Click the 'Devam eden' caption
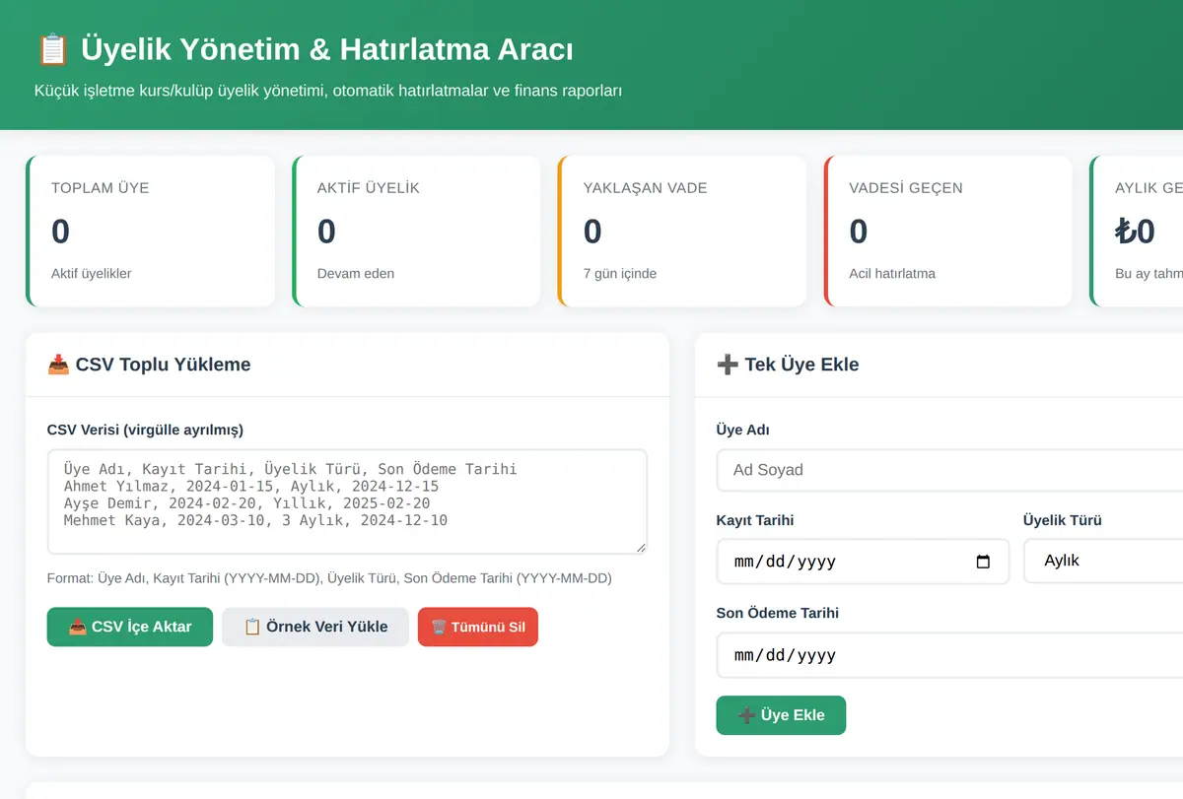The image size is (1183, 799). click(x=356, y=273)
